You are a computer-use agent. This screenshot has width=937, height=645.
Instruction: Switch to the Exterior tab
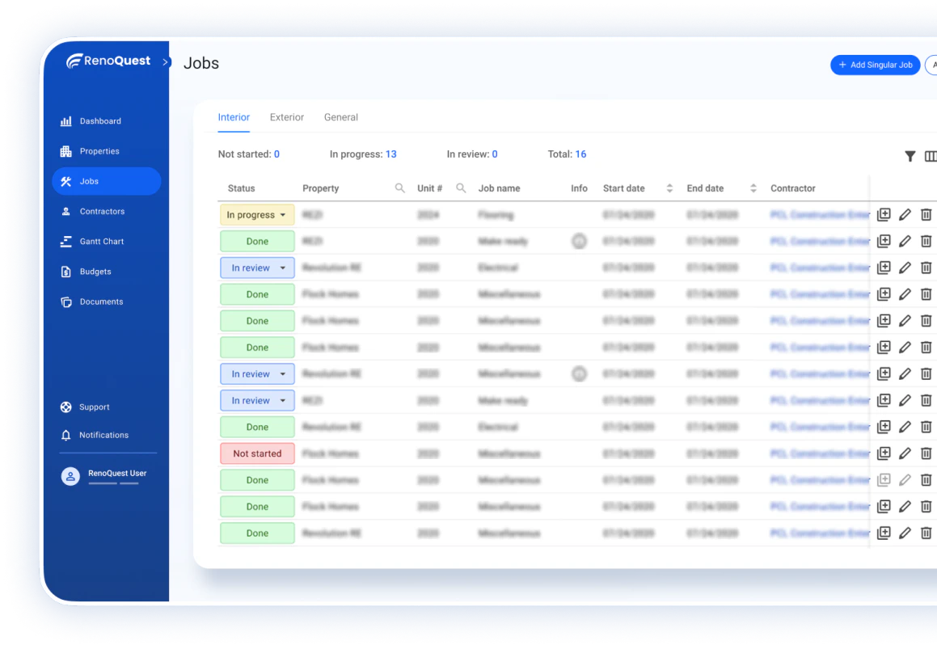coord(287,118)
